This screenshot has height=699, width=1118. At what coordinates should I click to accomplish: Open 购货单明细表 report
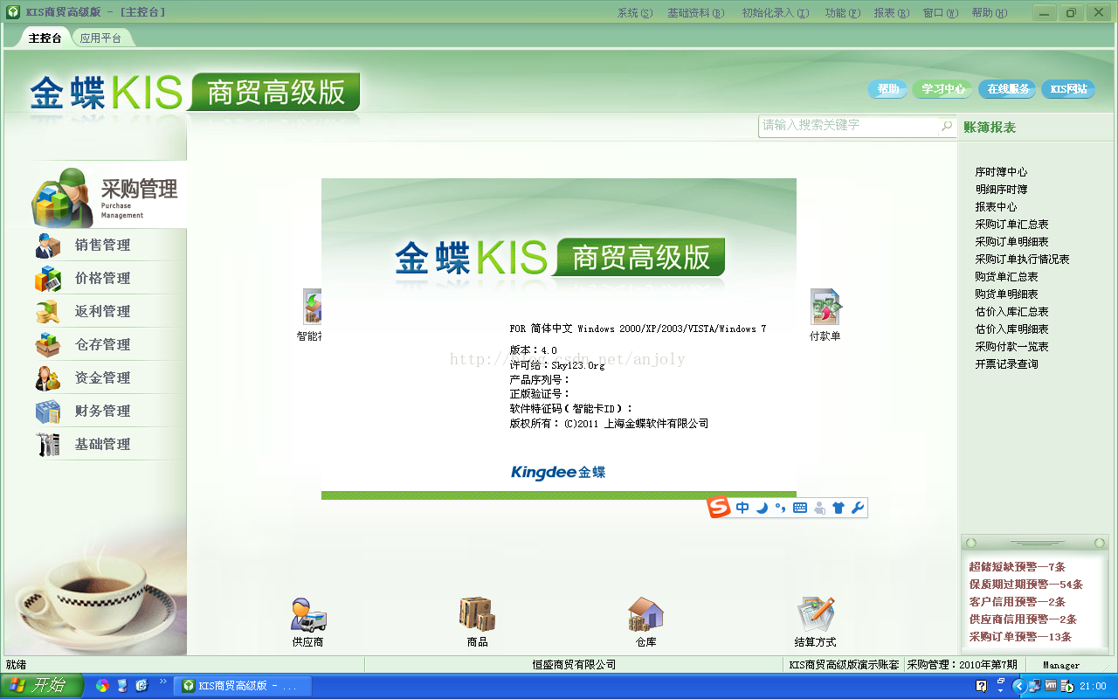1006,294
